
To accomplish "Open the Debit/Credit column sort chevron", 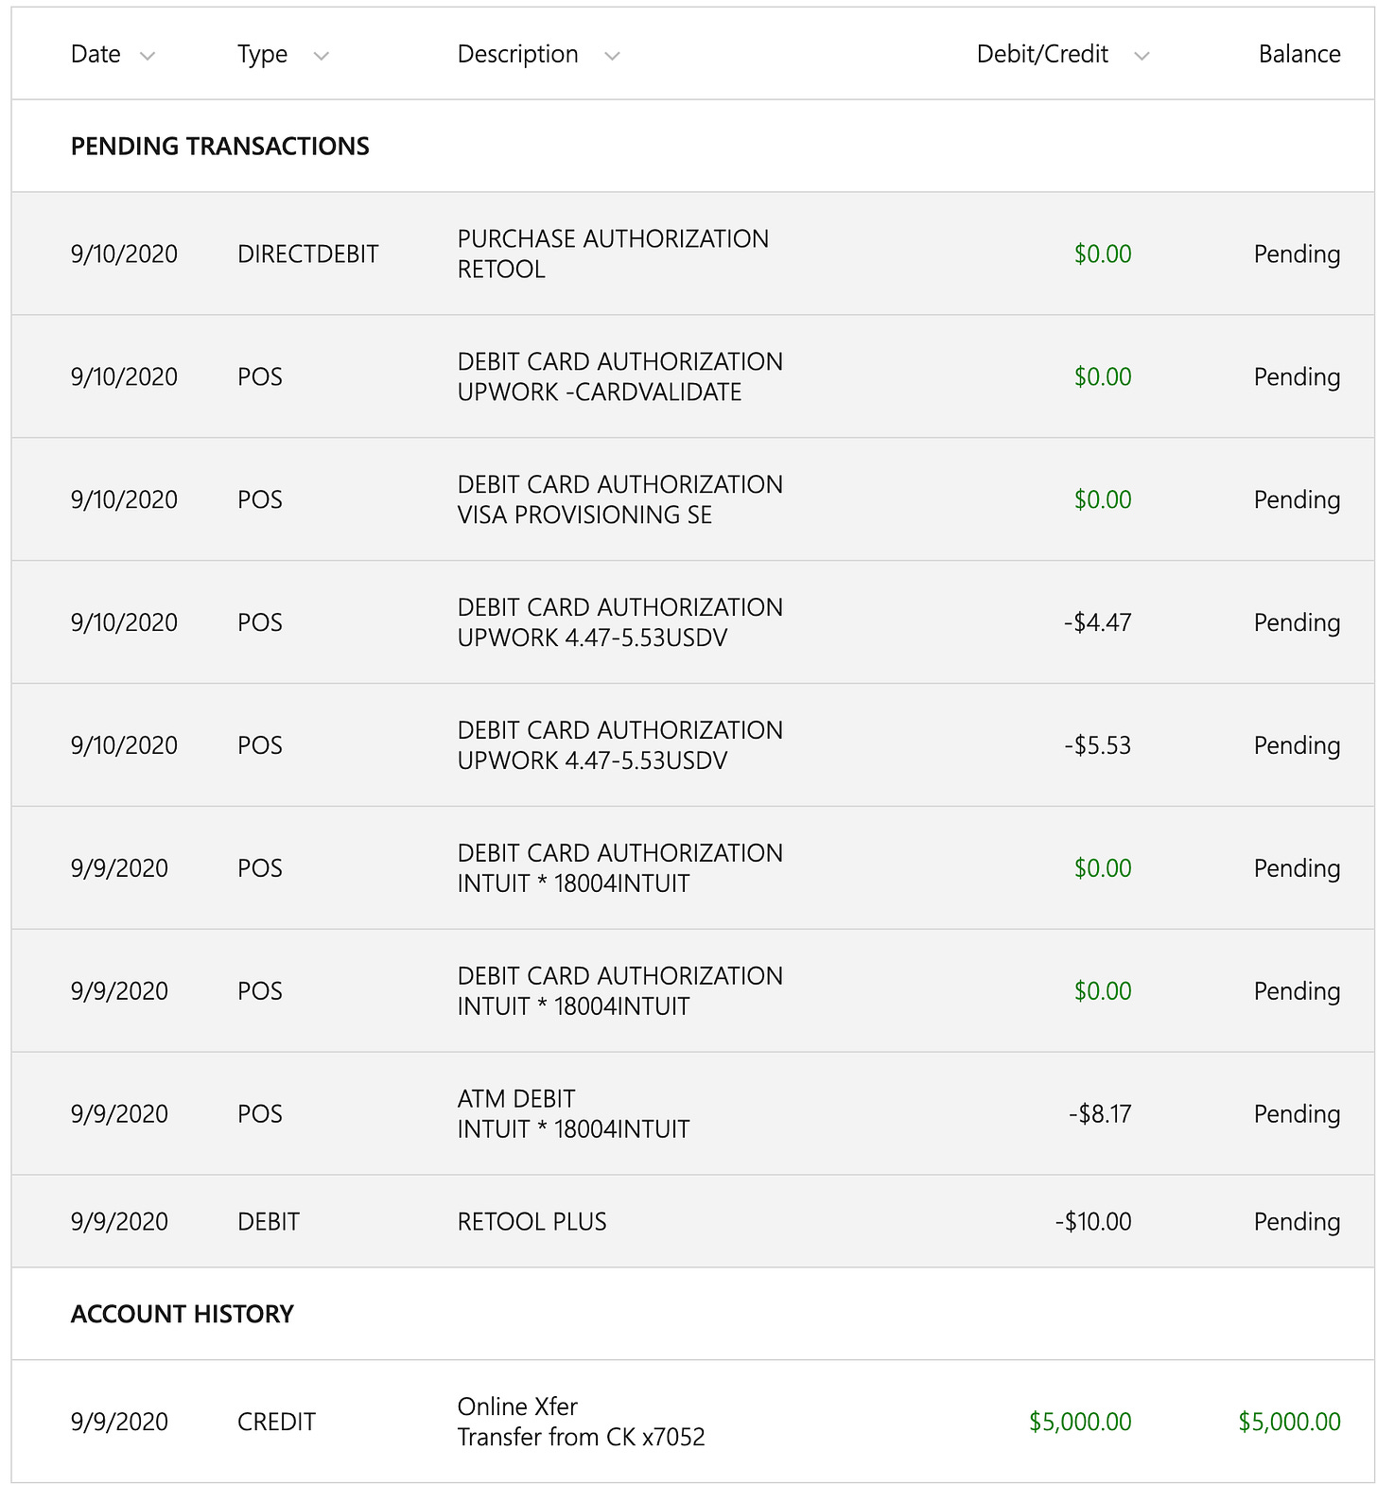I will pyautogui.click(x=1142, y=56).
